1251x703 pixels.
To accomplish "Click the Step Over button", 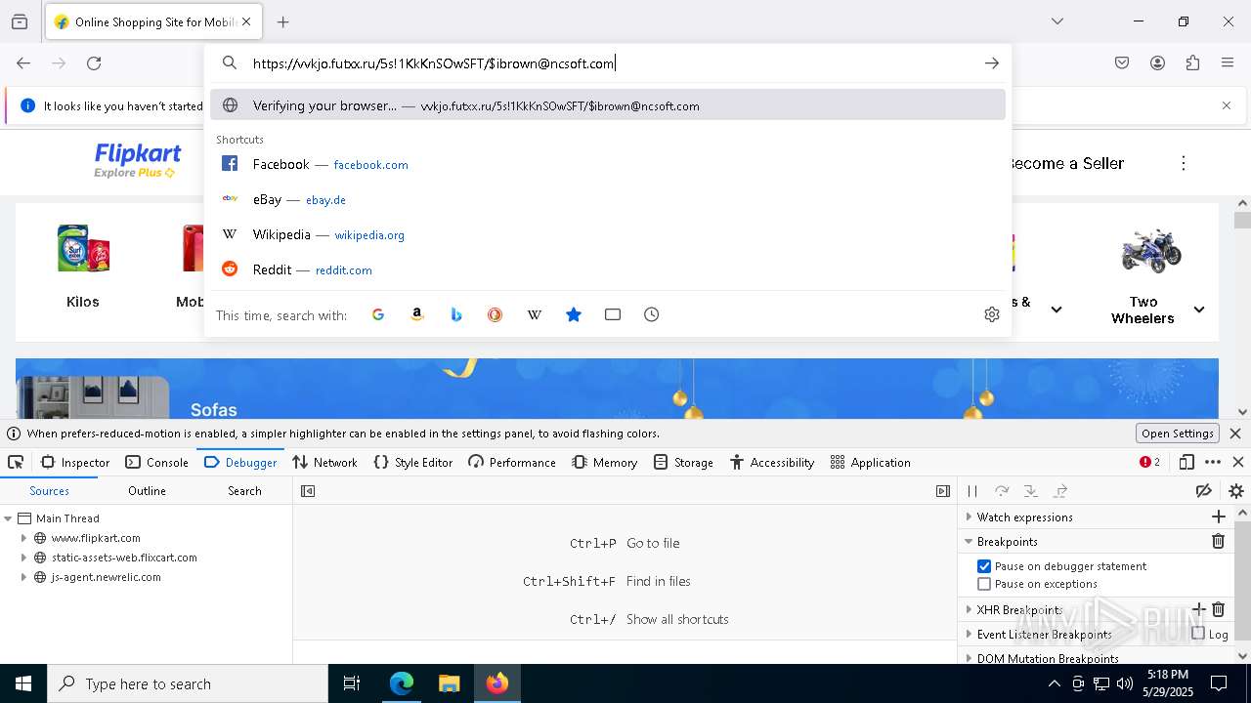I will 1002,491.
